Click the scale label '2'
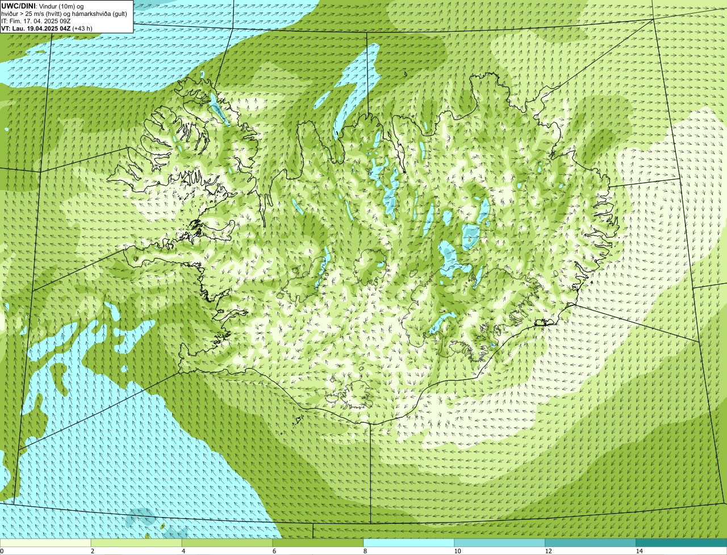727x555 pixels. tap(92, 551)
